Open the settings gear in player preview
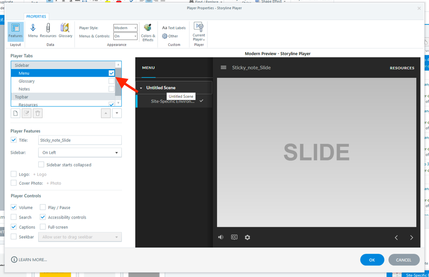 [248, 237]
